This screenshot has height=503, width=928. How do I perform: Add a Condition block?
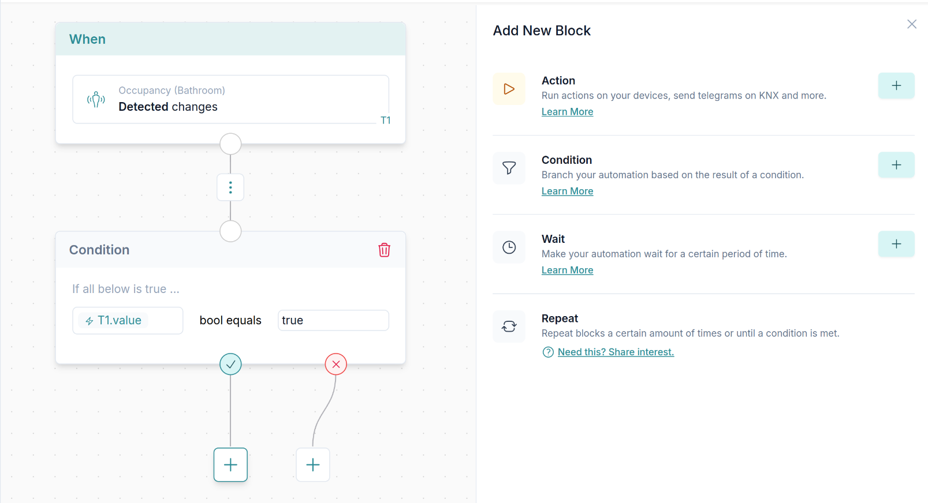[x=896, y=165]
